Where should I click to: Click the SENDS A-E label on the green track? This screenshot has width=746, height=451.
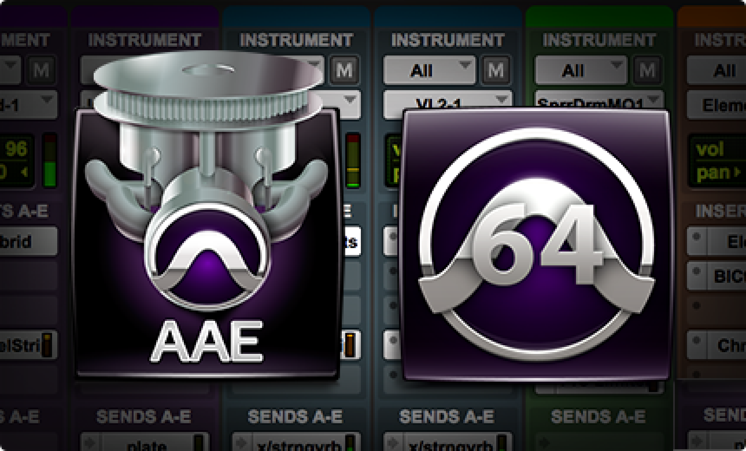(599, 416)
